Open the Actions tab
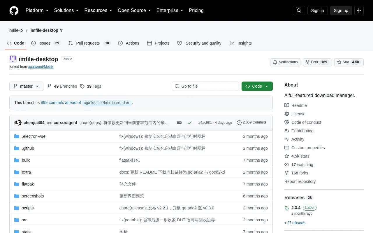Screen dimensions: 373x233 pyautogui.click(x=129, y=43)
